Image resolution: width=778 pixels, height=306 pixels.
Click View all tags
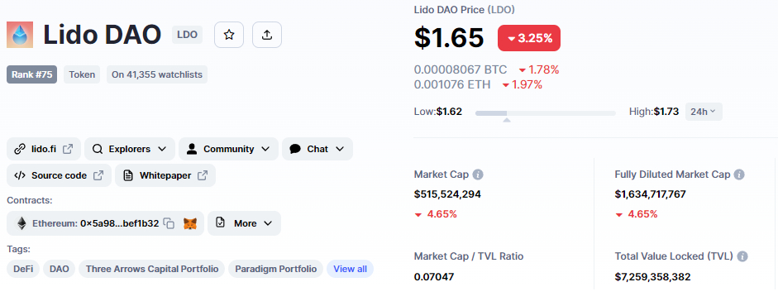[x=350, y=269]
